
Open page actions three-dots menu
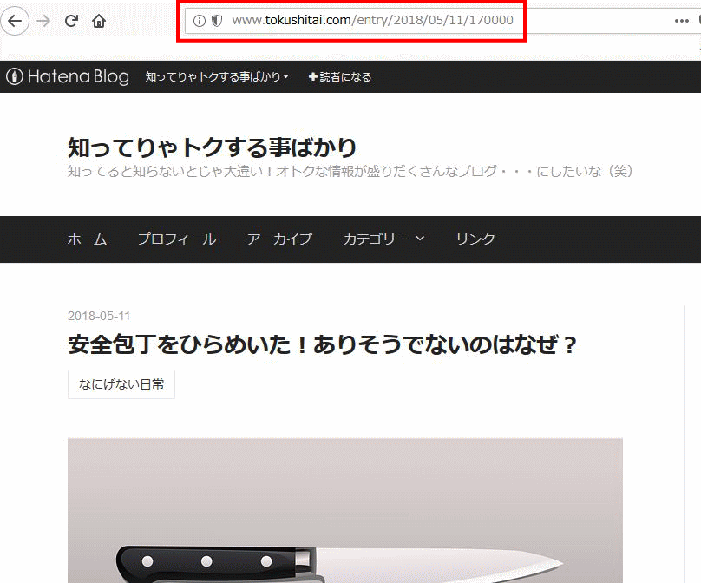pyautogui.click(x=681, y=21)
